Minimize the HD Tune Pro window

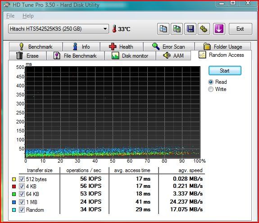[222, 3]
